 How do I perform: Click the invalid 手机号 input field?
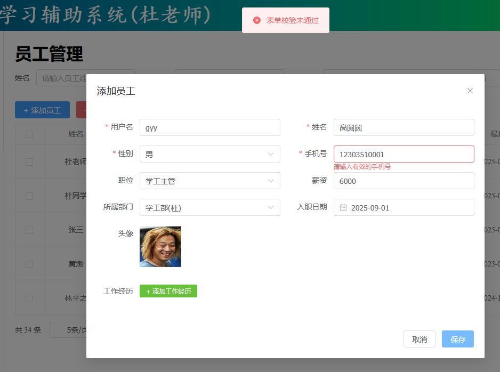[x=404, y=154]
